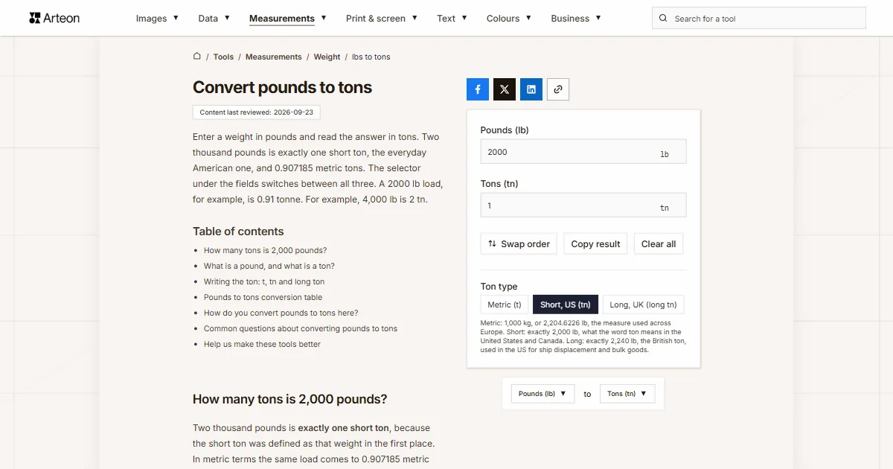Click the 'Table of contents' heading
The width and height of the screenshot is (893, 469).
[238, 232]
